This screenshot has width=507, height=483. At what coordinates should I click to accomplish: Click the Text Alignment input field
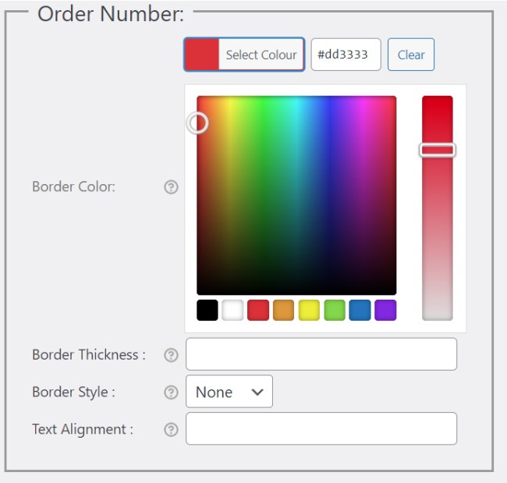[x=321, y=429]
